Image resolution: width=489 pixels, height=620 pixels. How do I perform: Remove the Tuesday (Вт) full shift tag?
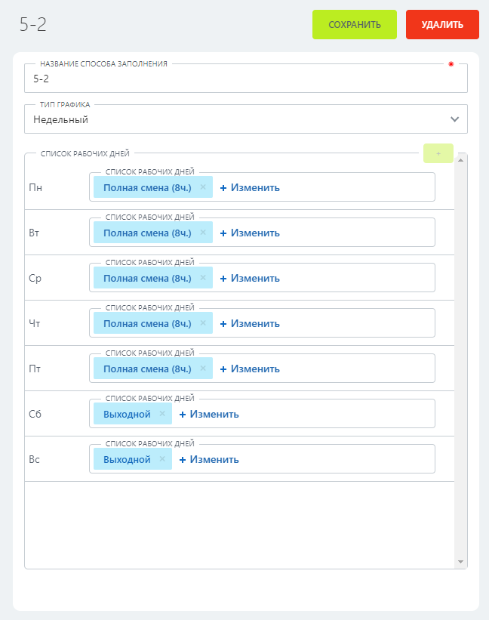pos(203,233)
